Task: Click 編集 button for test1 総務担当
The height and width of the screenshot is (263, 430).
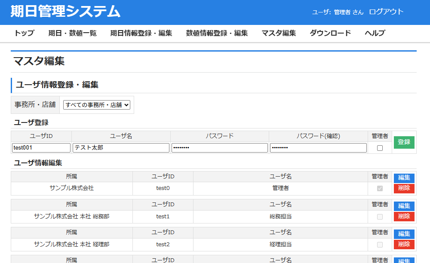Action: pos(404,206)
